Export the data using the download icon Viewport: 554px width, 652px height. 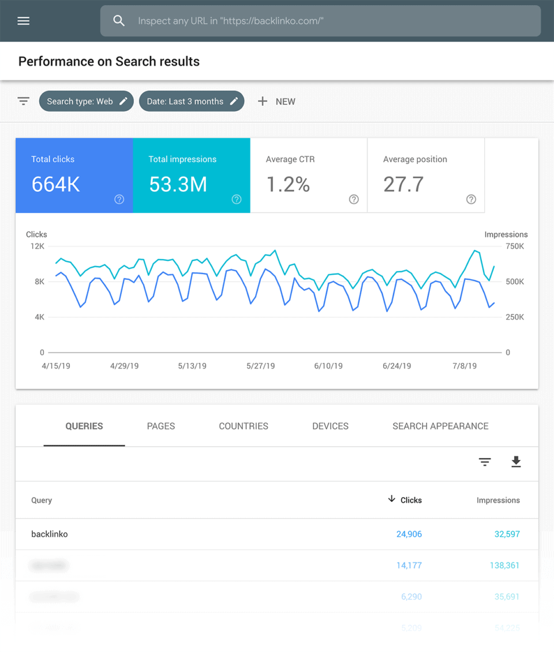[516, 462]
